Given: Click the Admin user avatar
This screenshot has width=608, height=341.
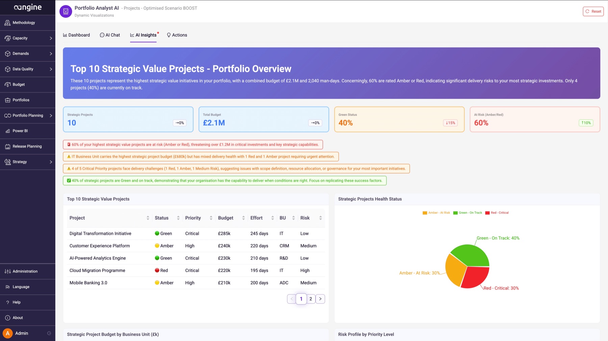Looking at the screenshot, I should coord(7,333).
